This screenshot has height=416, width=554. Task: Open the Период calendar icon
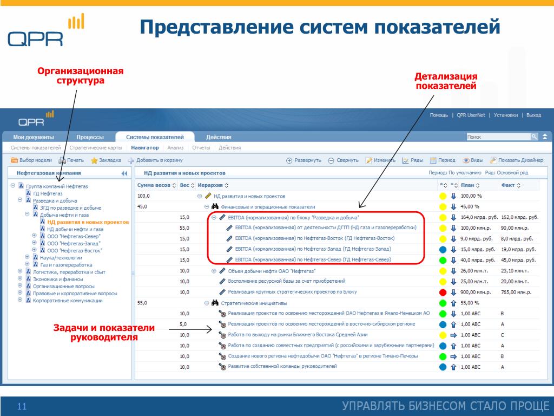433,160
